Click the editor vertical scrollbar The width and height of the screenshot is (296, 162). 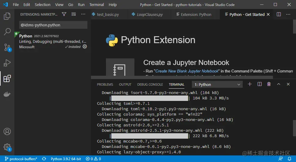click(294, 26)
